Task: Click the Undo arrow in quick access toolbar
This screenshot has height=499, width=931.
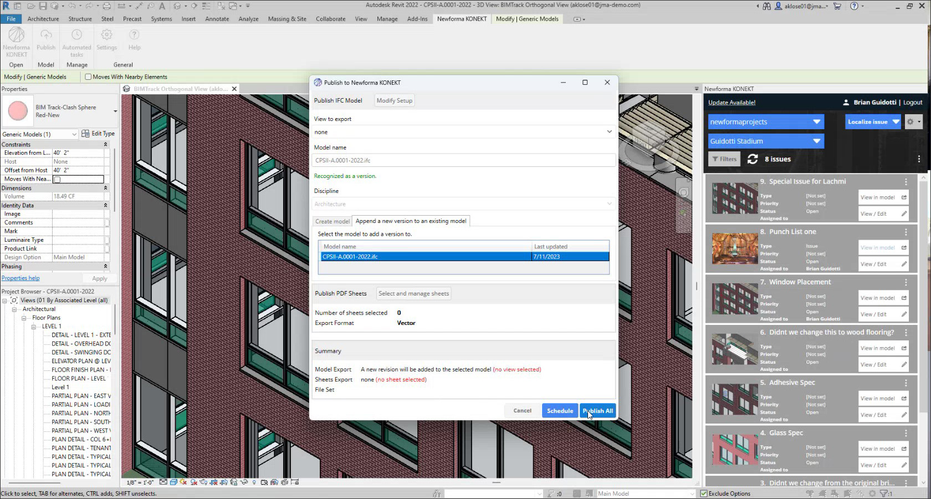Action: point(73,6)
